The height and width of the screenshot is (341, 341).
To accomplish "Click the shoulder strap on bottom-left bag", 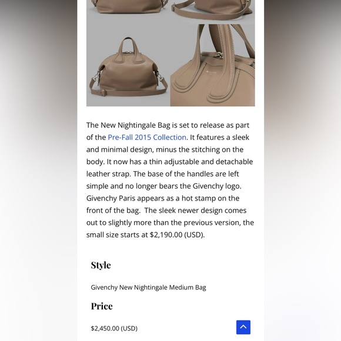I will tap(128, 92).
